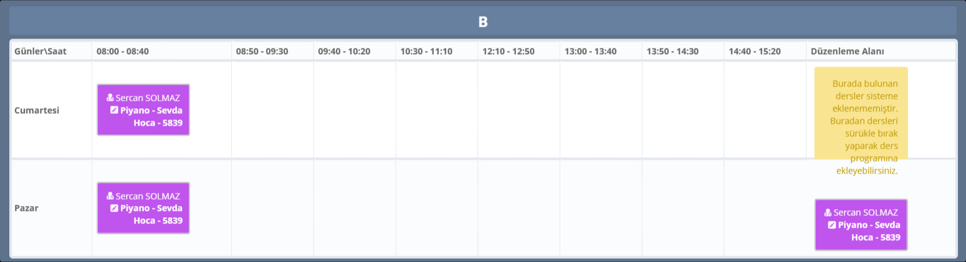Click empty Pazar 13:00 - 13:40 cell
Viewport: 966px width, 262px height.
601,208
